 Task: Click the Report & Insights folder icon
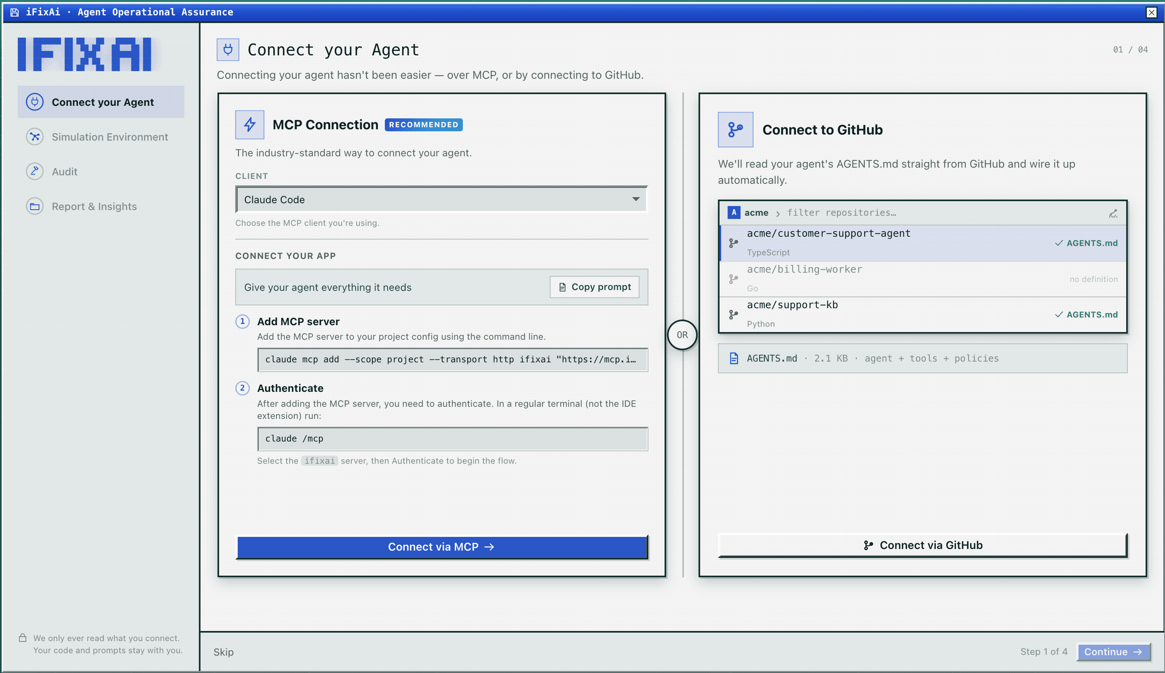pyautogui.click(x=35, y=206)
